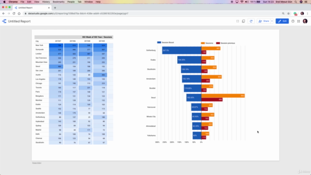311x175 pixels.
Task: Click the Yokohama chart axis label
Action: click(151, 136)
